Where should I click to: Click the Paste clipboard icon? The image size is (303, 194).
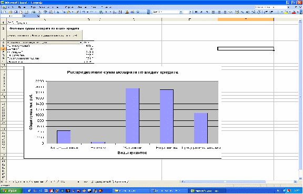click(68, 12)
